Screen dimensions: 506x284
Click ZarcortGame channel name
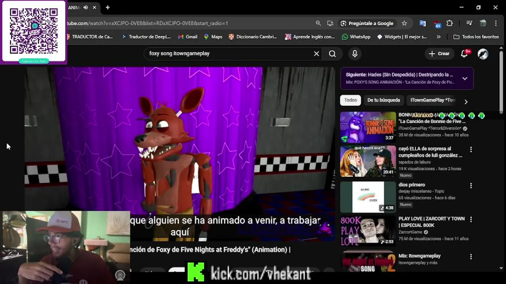(x=410, y=232)
